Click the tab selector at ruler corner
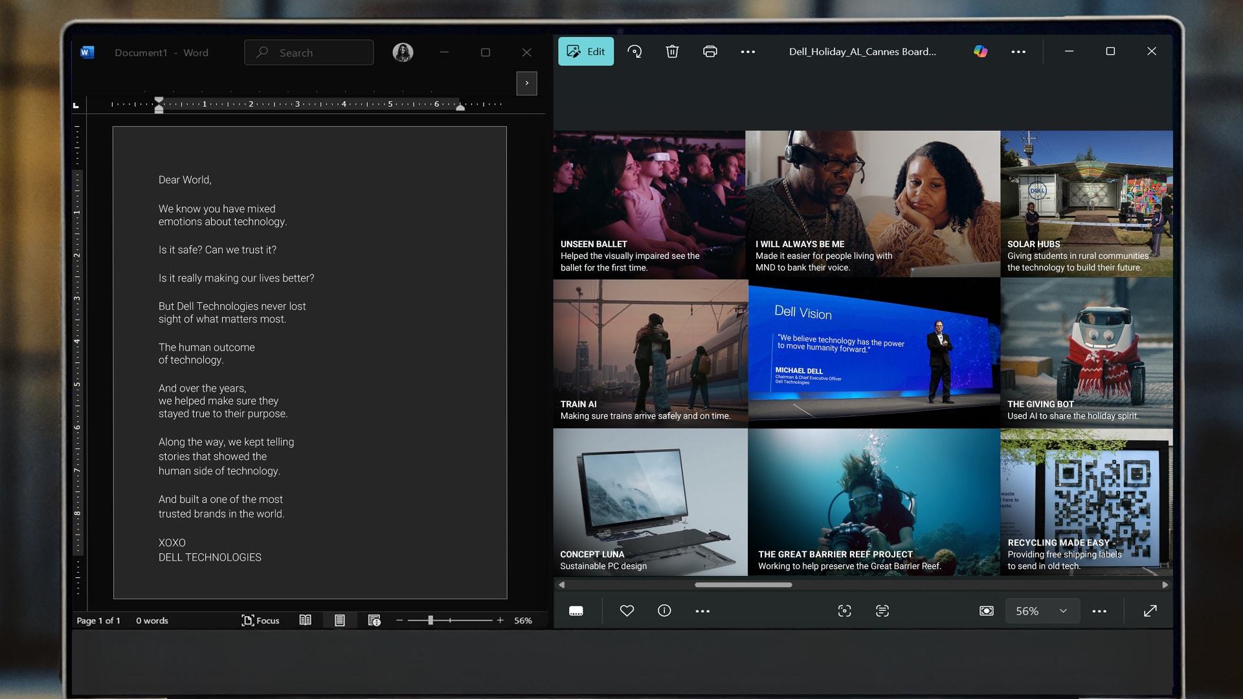The height and width of the screenshot is (699, 1243). (76, 104)
